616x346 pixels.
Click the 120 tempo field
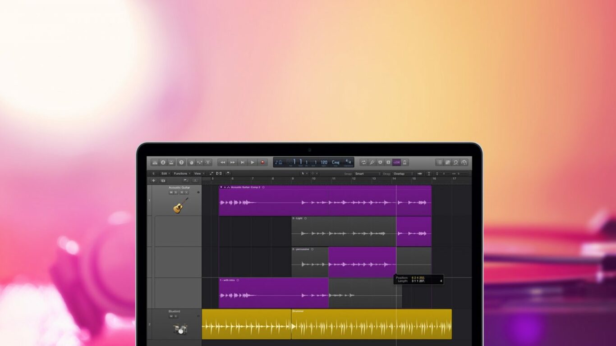[x=324, y=162]
